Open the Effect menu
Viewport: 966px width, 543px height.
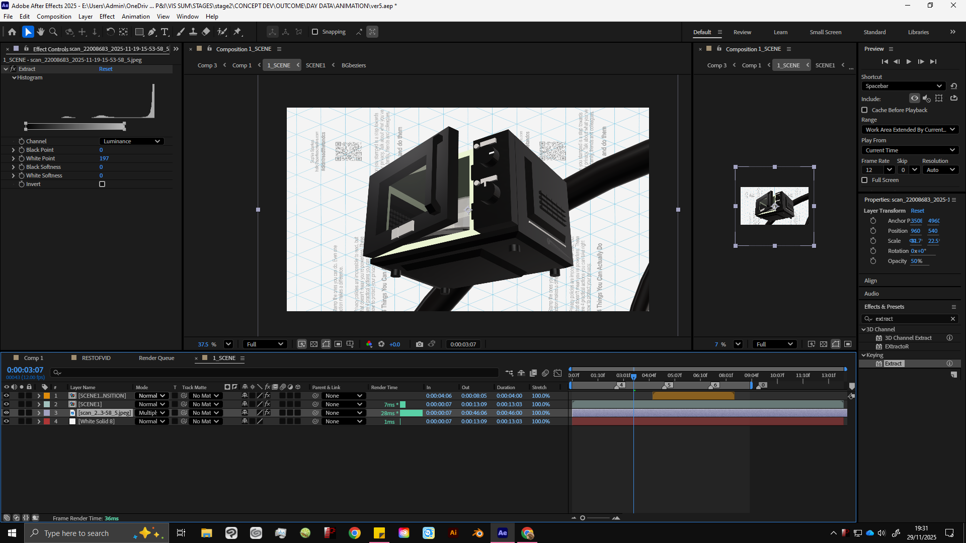107,17
